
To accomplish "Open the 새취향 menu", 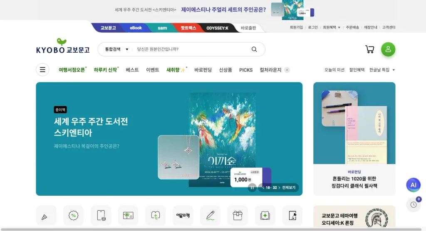I will 176,70.
